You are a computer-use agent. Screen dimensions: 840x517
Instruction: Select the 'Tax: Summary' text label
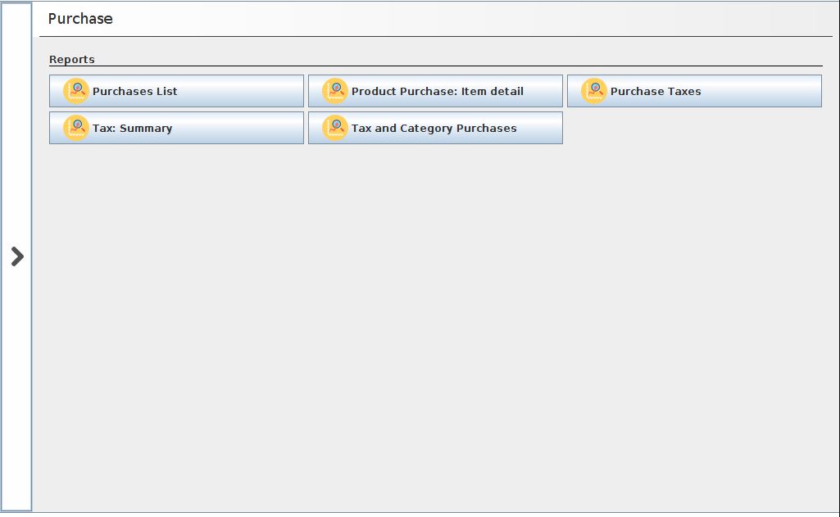132,128
